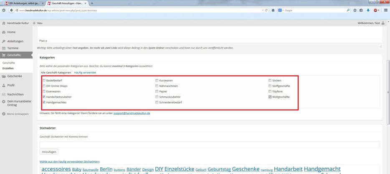Screen dimensions: 390x174
Task: Switch to Häufig verwendet tab
Action: (x=85, y=73)
